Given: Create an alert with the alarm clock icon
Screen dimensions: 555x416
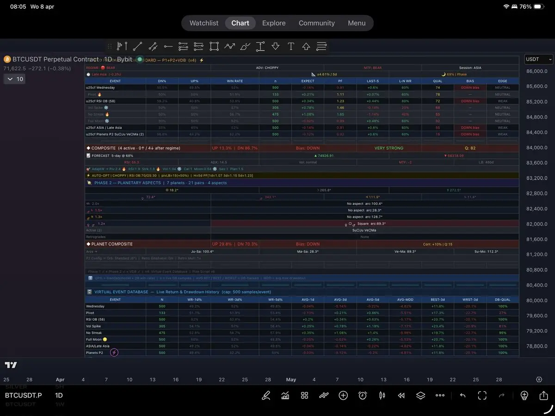Looking at the screenshot, I should click(363, 395).
